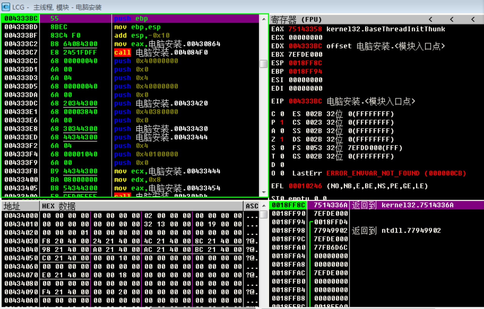Click the leftmost '<' arrow in the registers header
Screen dimensions: 484x309
click(x=431, y=19)
